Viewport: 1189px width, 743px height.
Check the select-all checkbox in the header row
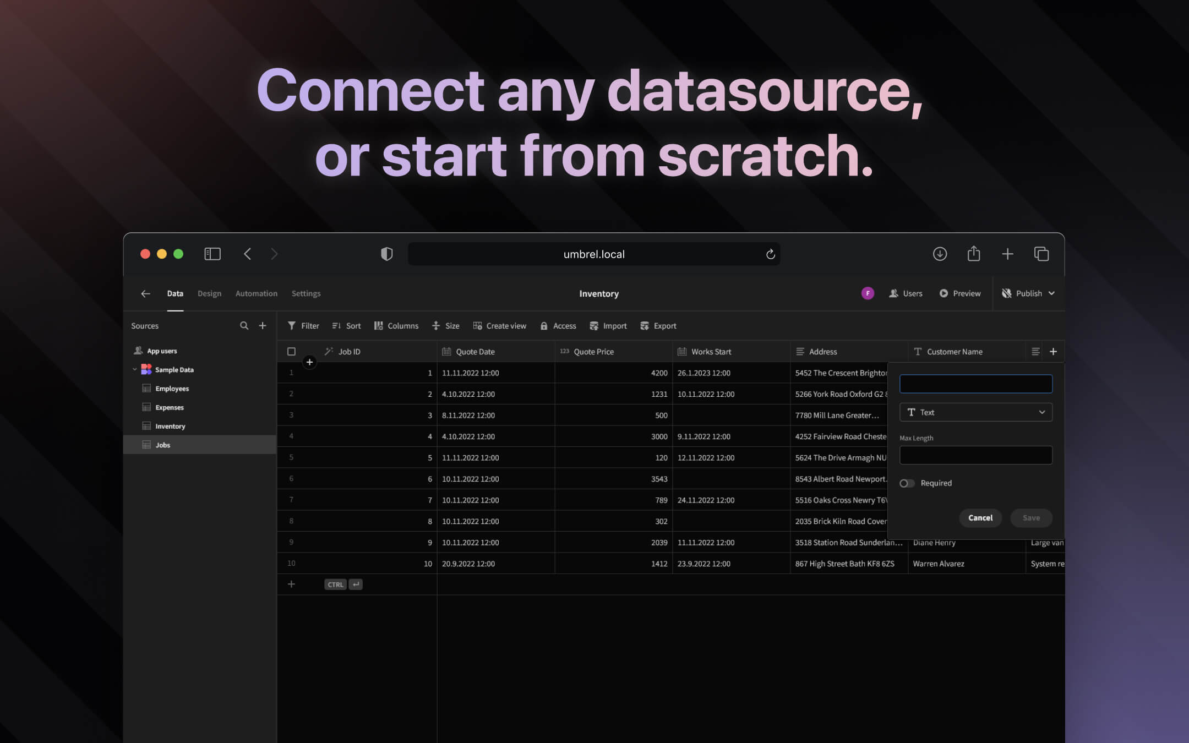point(291,351)
